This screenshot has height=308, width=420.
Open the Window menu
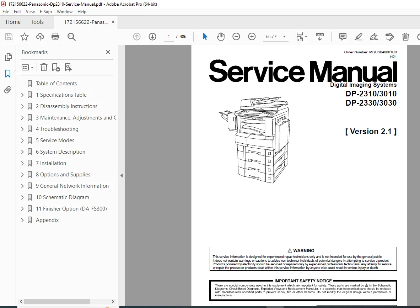click(x=65, y=12)
